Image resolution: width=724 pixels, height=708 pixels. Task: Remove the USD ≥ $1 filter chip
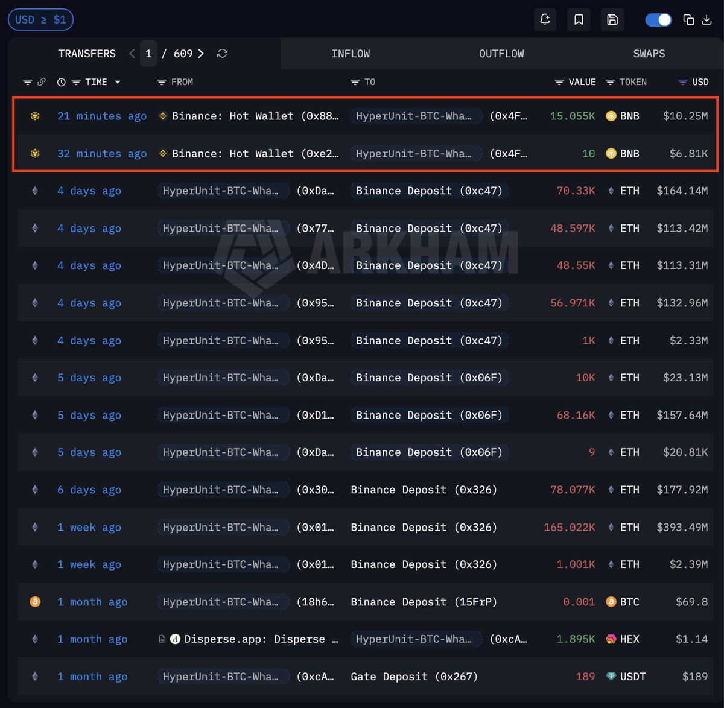point(40,20)
